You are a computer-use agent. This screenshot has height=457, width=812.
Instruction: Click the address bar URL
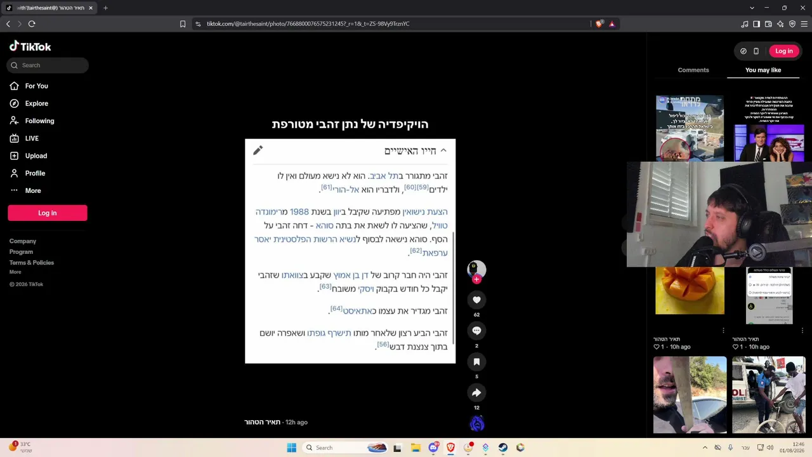coord(308,24)
